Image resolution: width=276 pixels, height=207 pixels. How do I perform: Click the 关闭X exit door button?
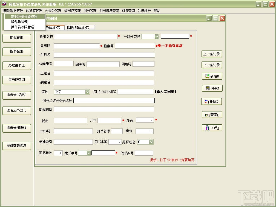(212, 128)
